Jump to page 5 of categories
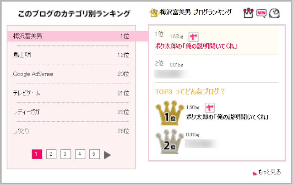This screenshot has height=185, width=293. pos(94,154)
